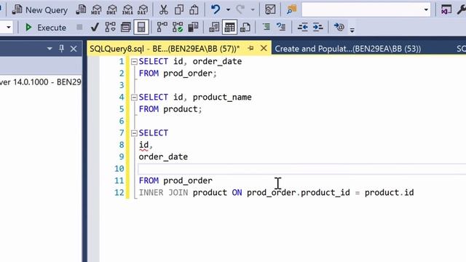Screen dimensions: 466x262
Task: Open an Analysis Services MDX query
Action: 96,9
